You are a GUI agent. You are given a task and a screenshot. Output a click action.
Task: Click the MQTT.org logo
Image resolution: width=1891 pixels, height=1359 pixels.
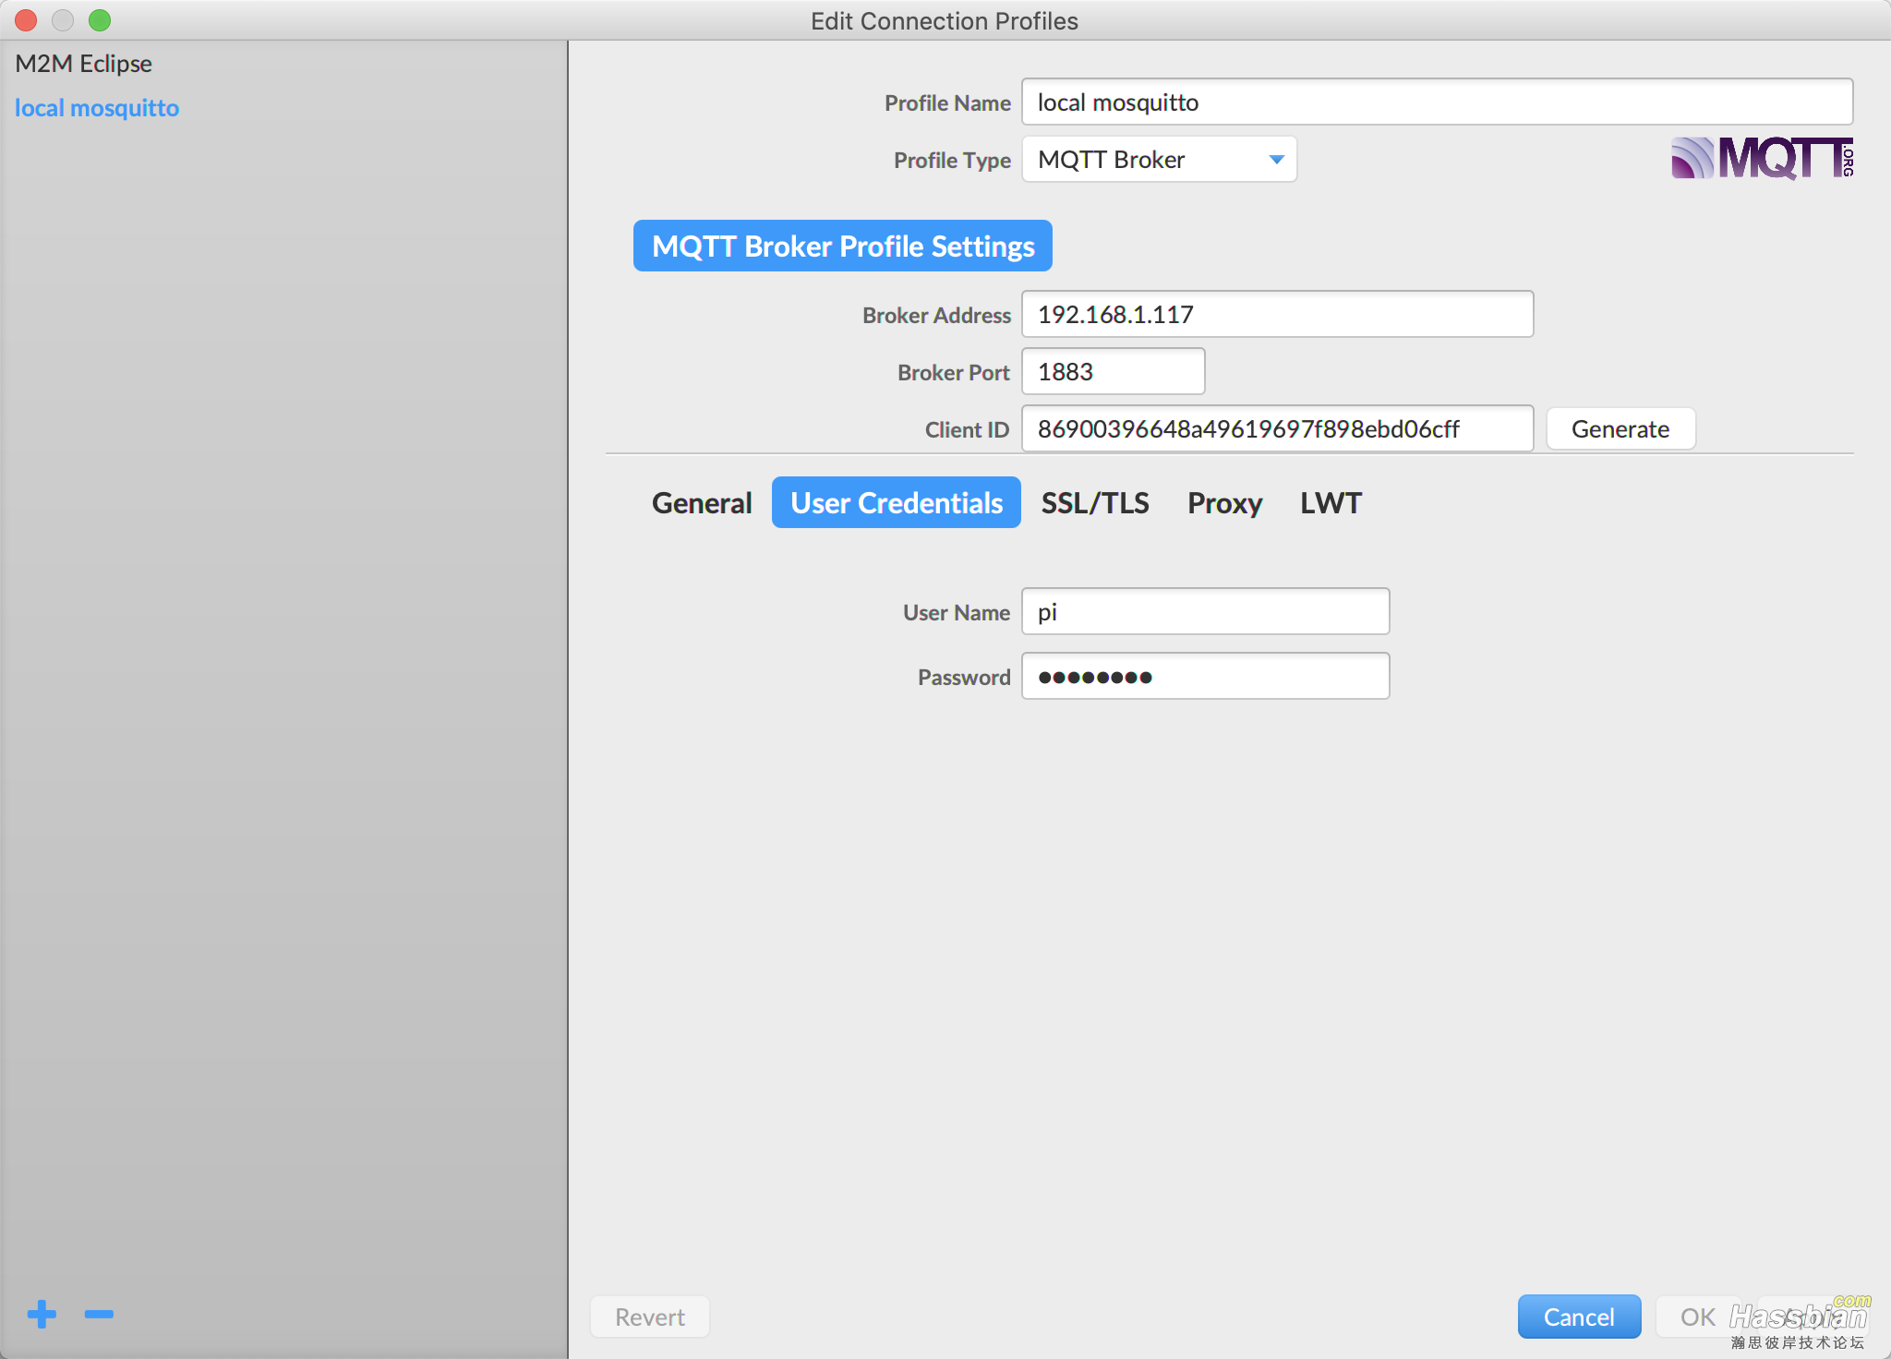click(1761, 159)
